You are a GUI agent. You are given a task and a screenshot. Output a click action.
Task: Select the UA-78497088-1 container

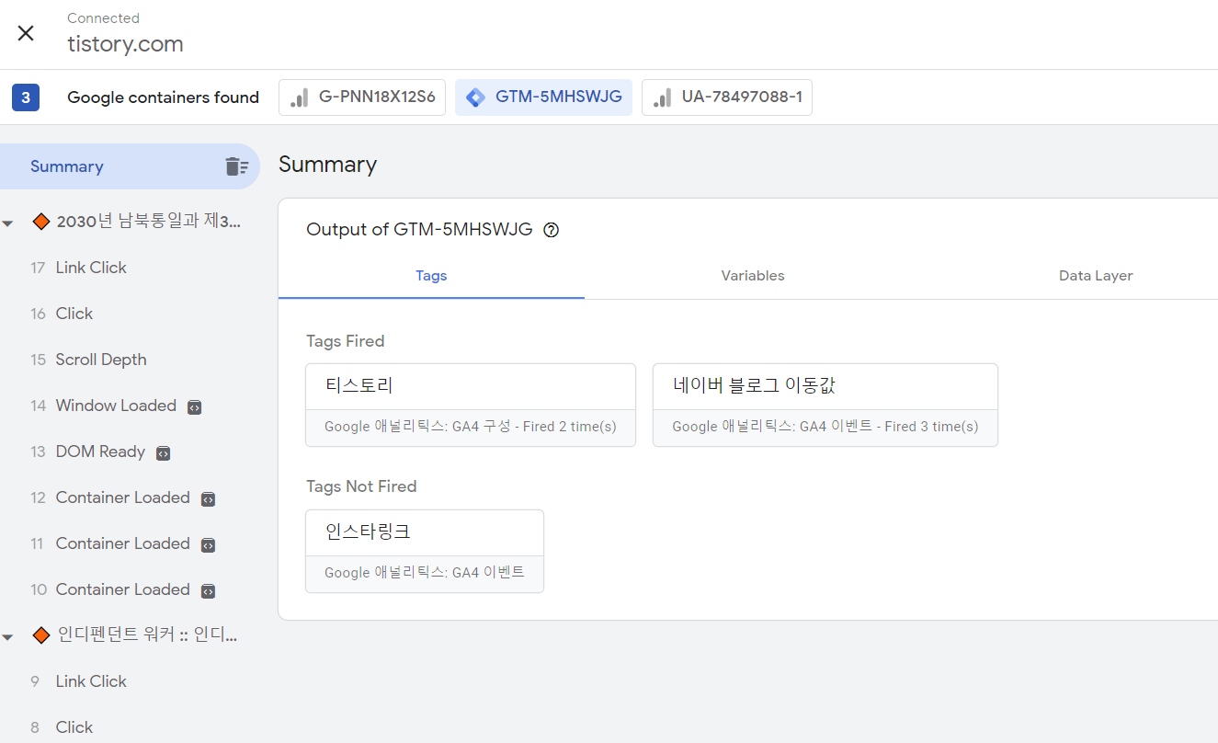click(727, 97)
